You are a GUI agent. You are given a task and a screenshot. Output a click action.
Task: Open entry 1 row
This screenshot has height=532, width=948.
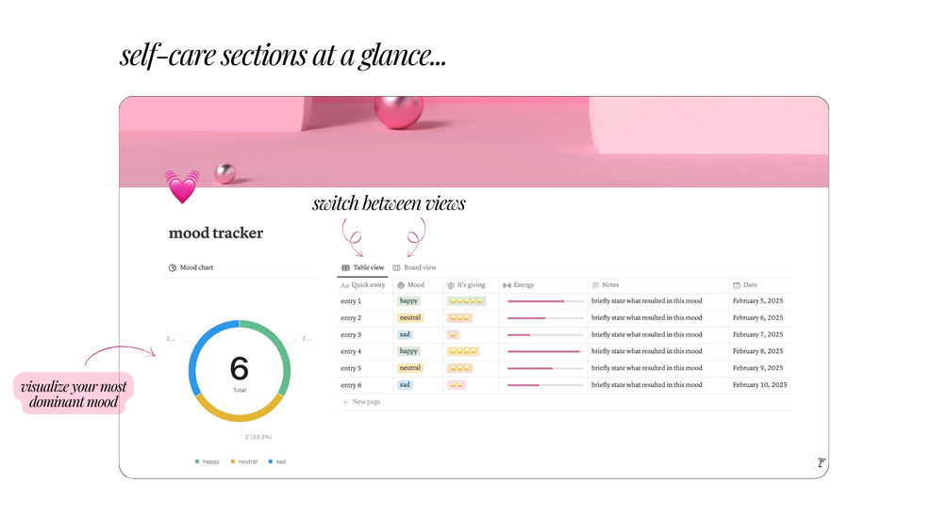(x=351, y=301)
